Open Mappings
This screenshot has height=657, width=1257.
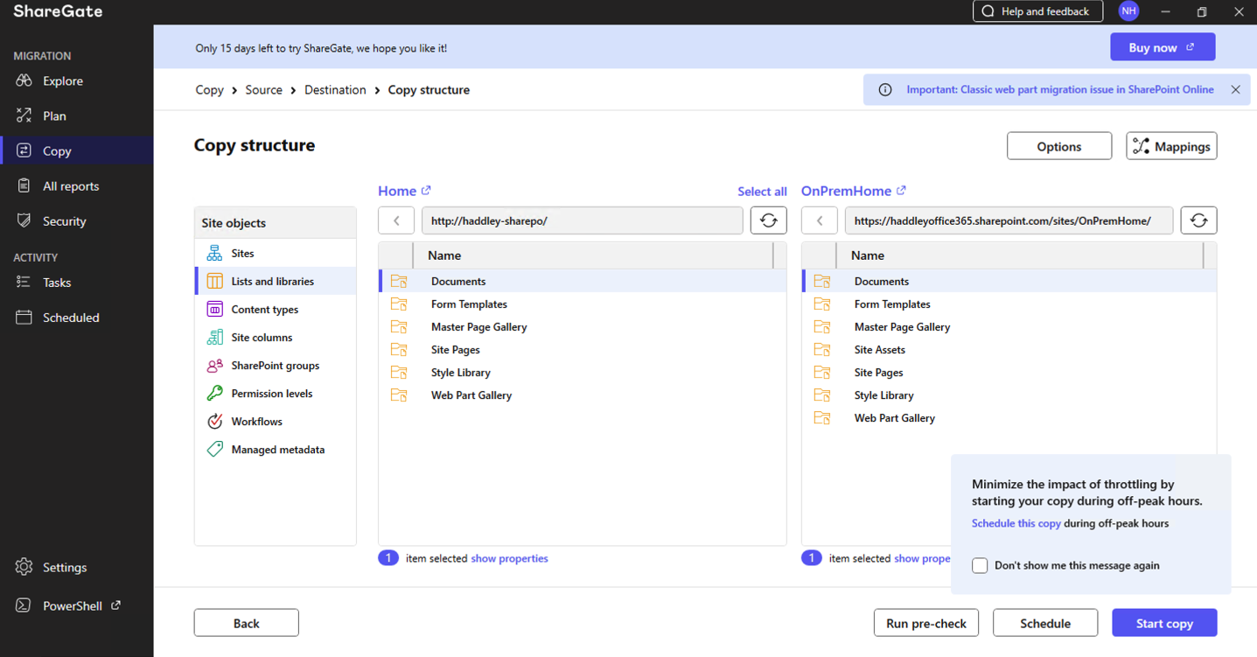click(1171, 146)
